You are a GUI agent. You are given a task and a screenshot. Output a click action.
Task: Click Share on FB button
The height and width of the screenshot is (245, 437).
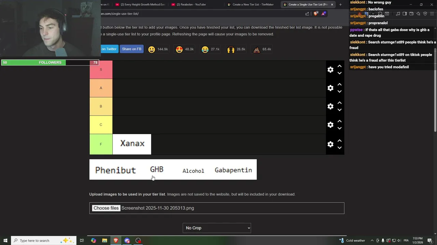pos(131,49)
